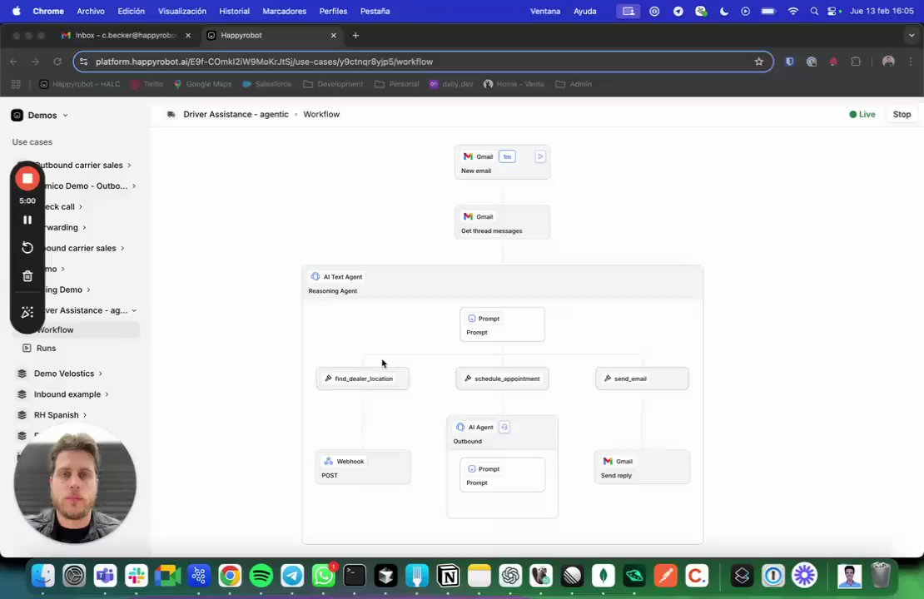Open the Visualización menu
The height and width of the screenshot is (599, 924).
point(182,11)
